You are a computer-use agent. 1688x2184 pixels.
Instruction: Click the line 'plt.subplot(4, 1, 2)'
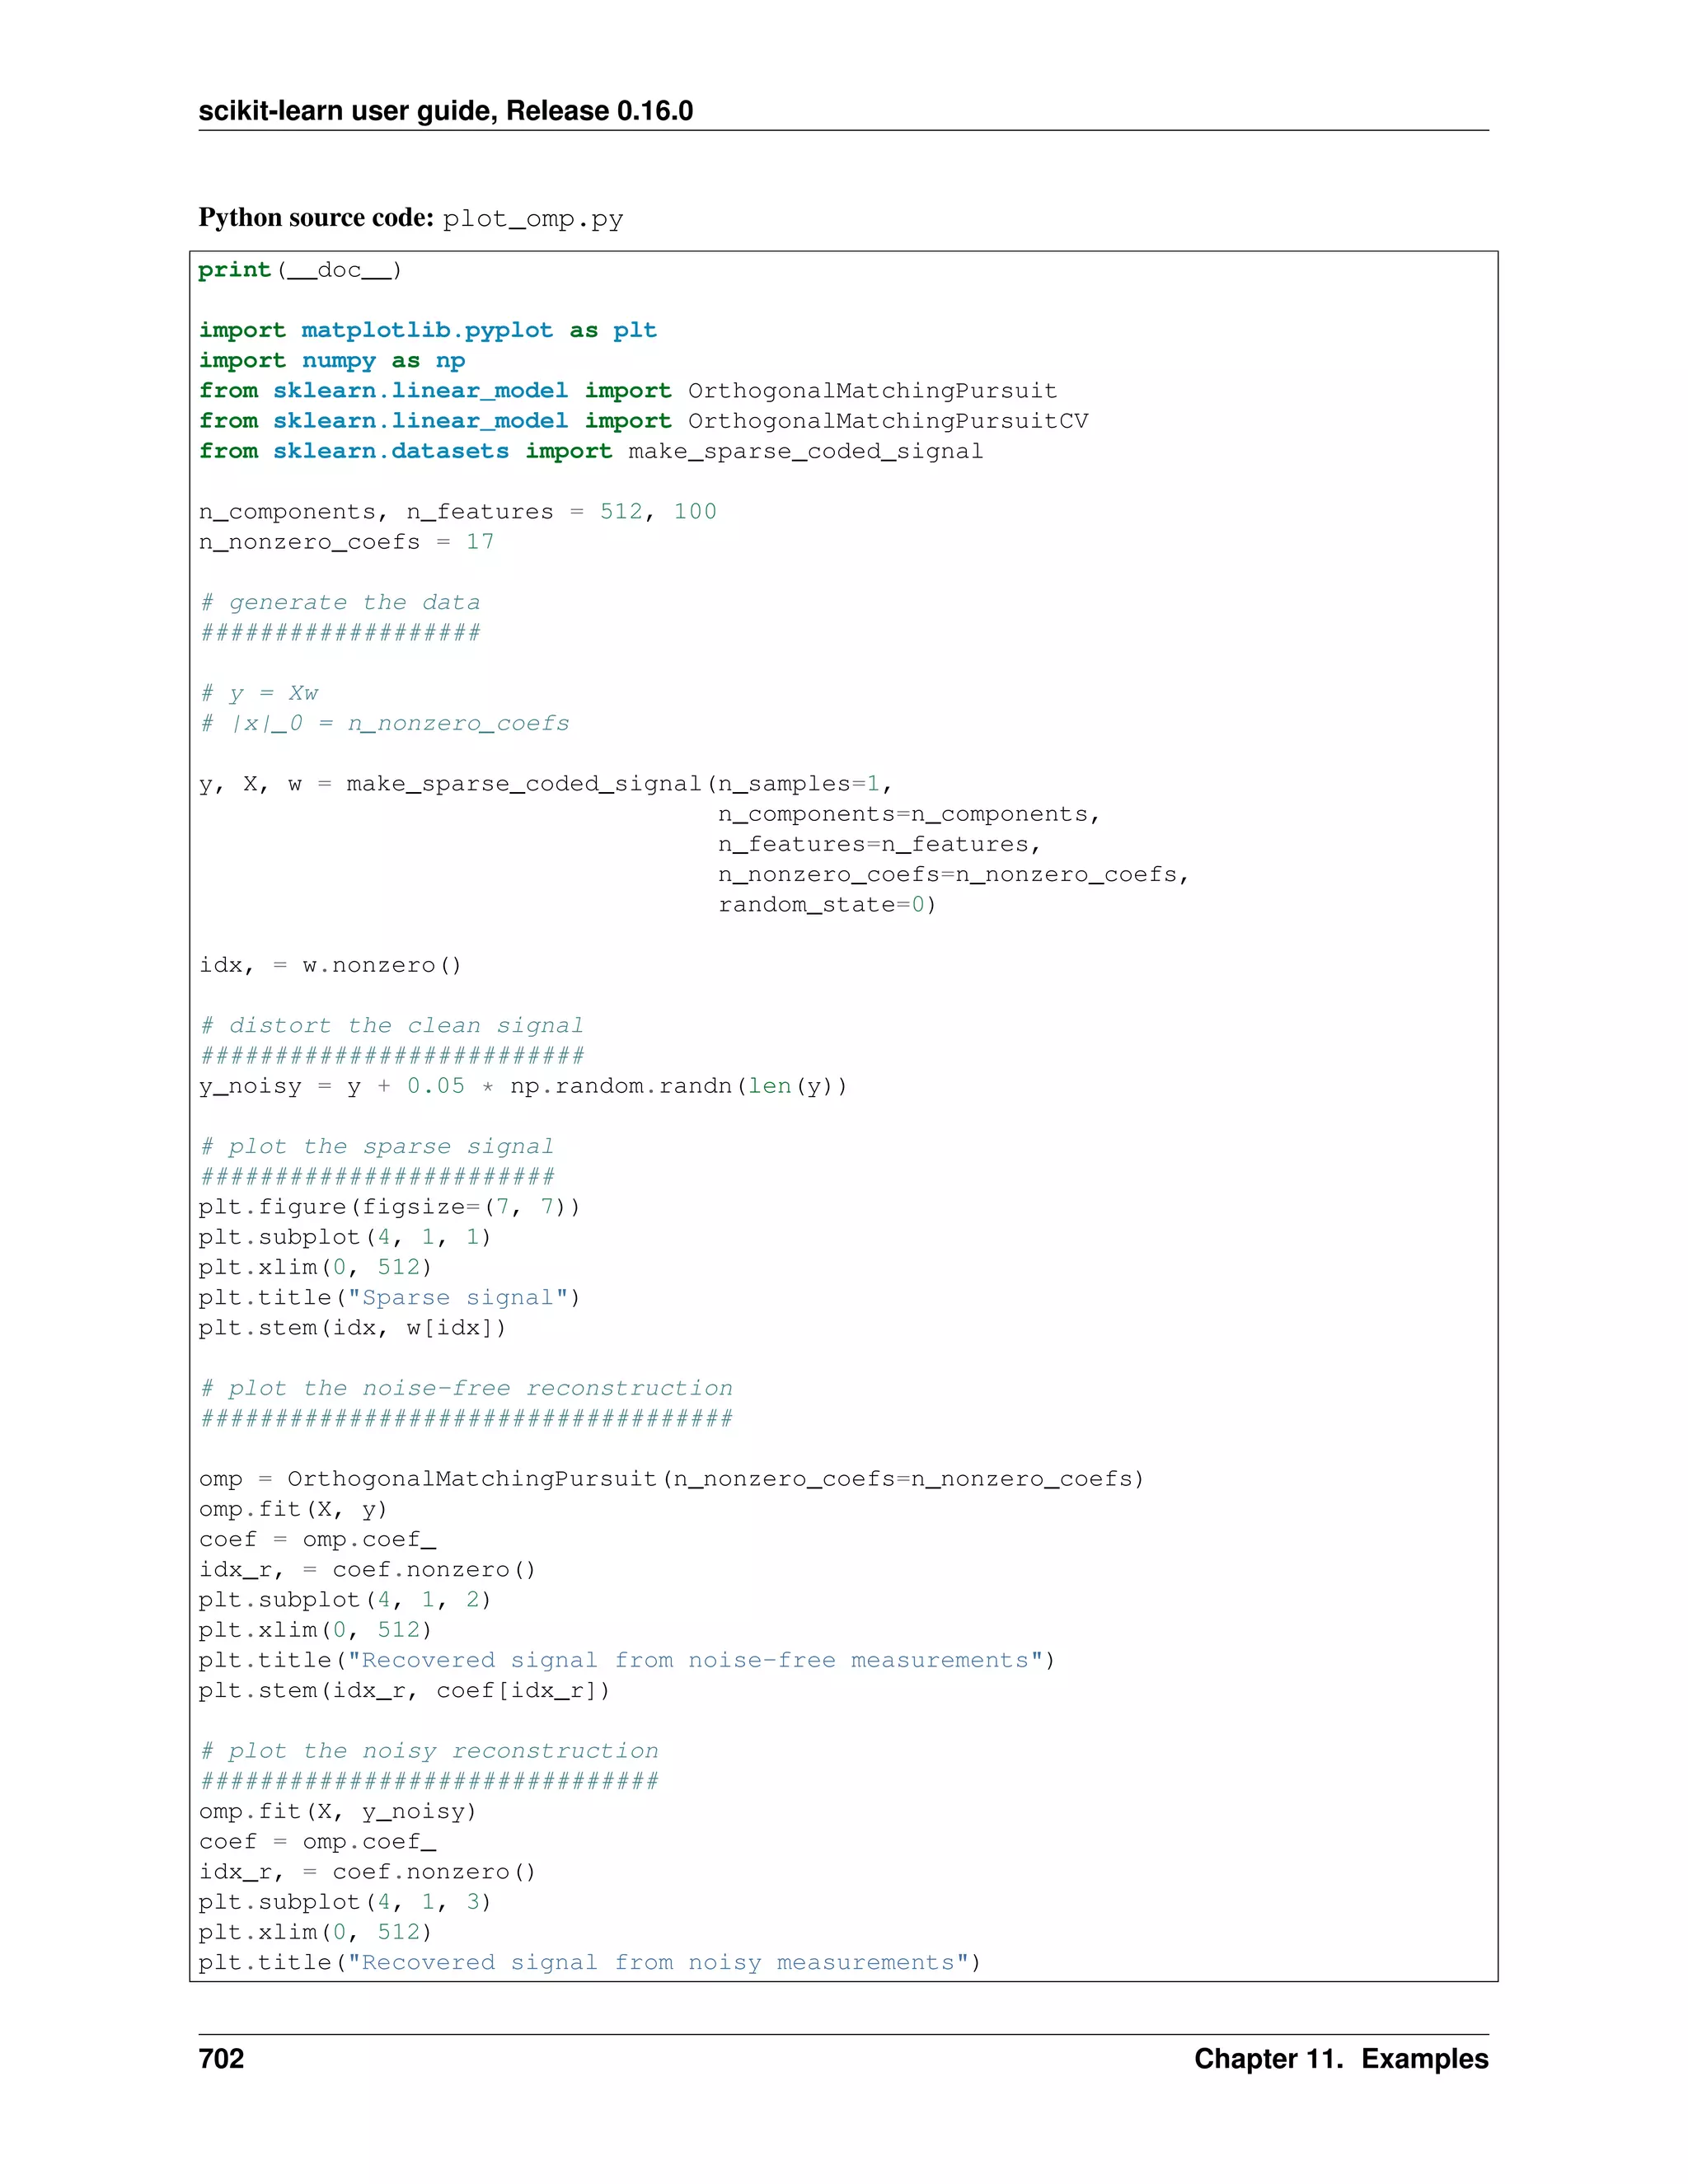[x=345, y=1600]
